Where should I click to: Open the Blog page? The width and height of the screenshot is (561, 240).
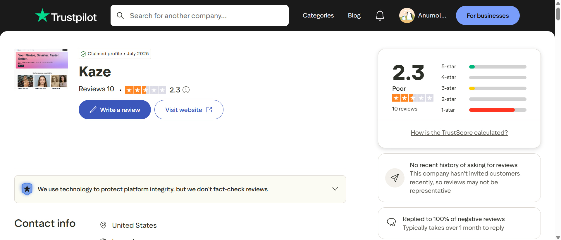[x=354, y=15]
